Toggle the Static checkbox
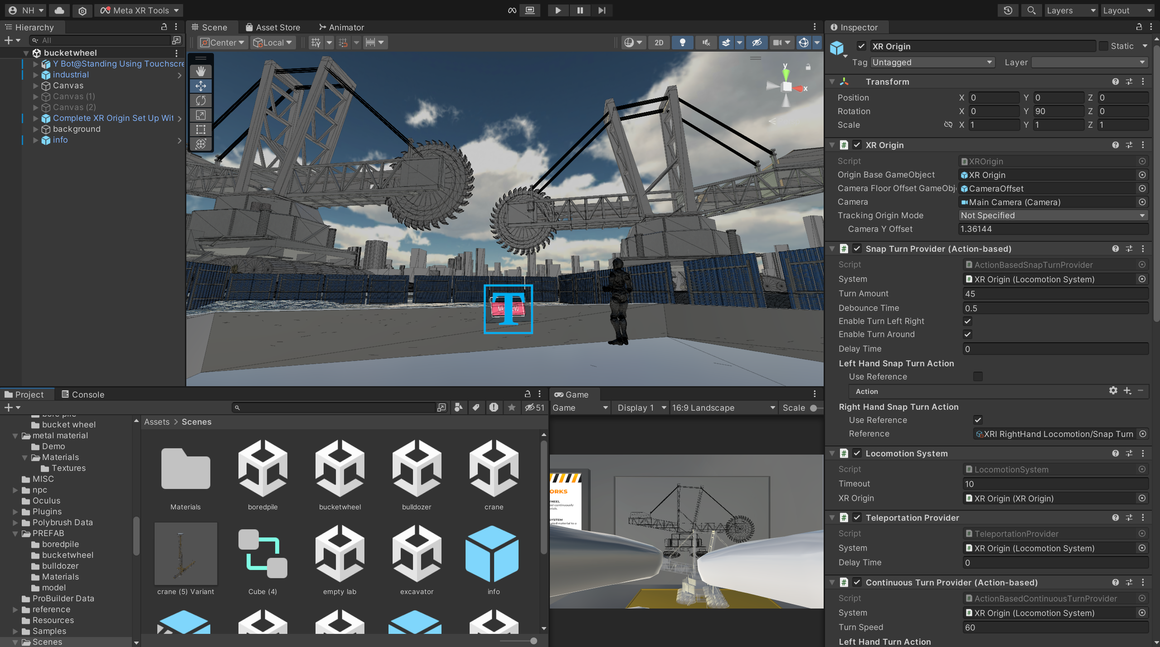This screenshot has width=1160, height=647. (1104, 46)
